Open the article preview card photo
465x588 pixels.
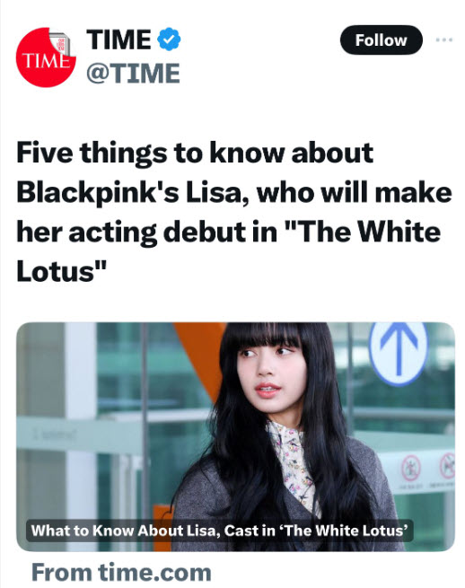[x=235, y=436]
